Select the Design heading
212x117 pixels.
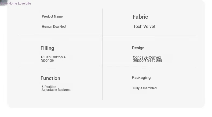138,48
